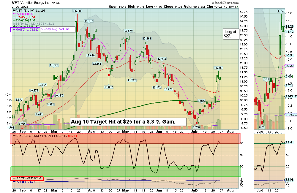Click the Aug 10 Target Hit annotation
The height and width of the screenshot is (193, 297).
[128, 122]
